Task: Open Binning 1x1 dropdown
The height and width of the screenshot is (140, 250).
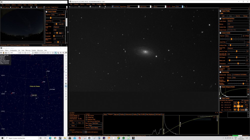Action: coord(238,24)
